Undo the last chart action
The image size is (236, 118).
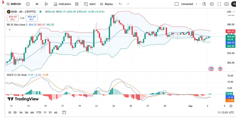point(120,4)
